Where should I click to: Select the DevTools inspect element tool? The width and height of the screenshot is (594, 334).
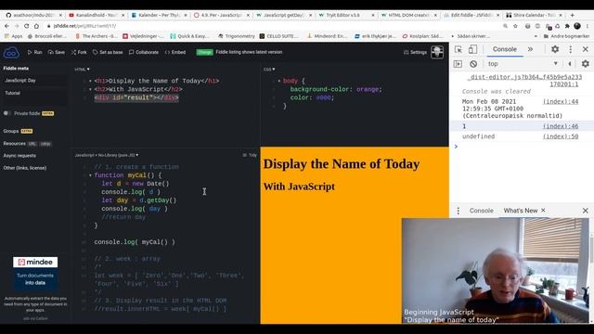[x=458, y=49]
